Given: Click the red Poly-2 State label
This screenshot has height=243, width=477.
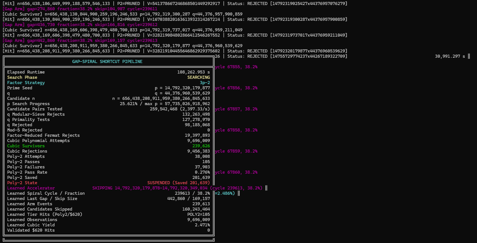Looking at the screenshot, I should tap(22, 183).
